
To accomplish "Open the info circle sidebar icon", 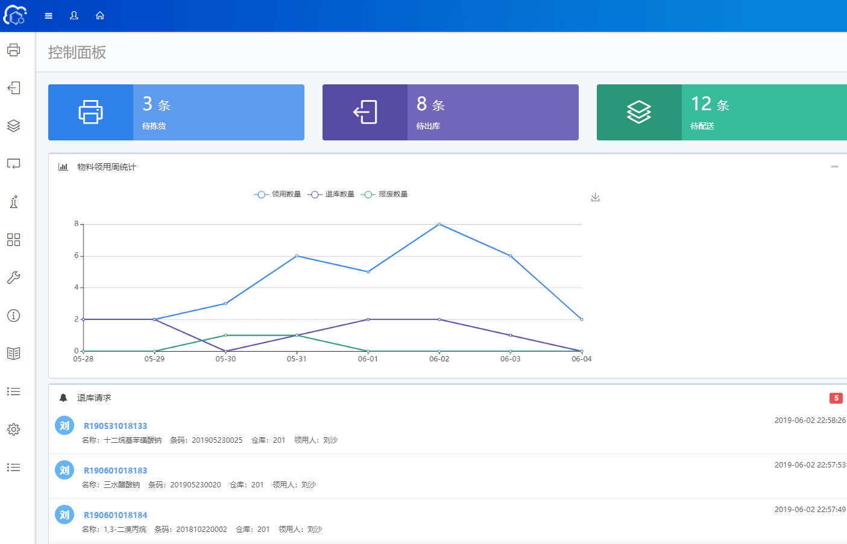I will (x=14, y=316).
